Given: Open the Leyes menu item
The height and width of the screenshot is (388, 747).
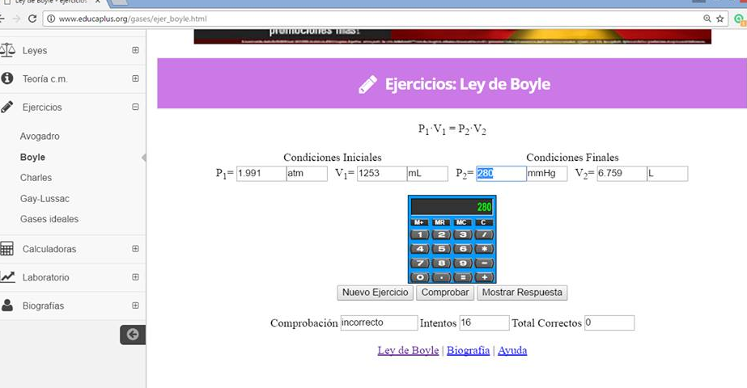Looking at the screenshot, I should point(34,50).
